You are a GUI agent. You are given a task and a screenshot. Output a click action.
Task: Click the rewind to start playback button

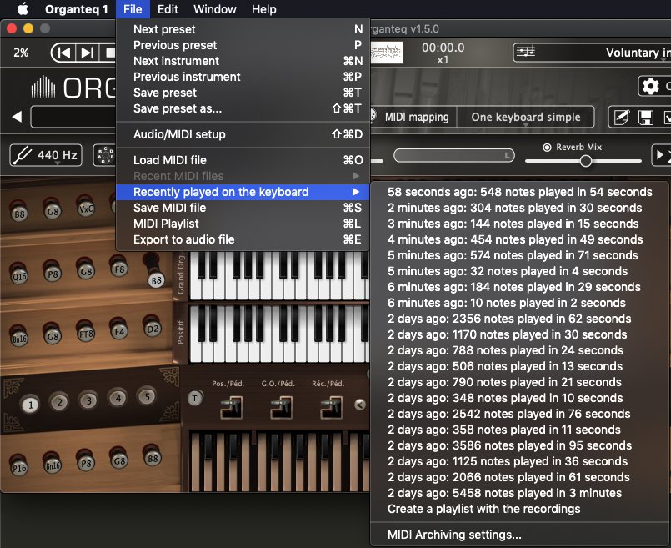pos(63,53)
